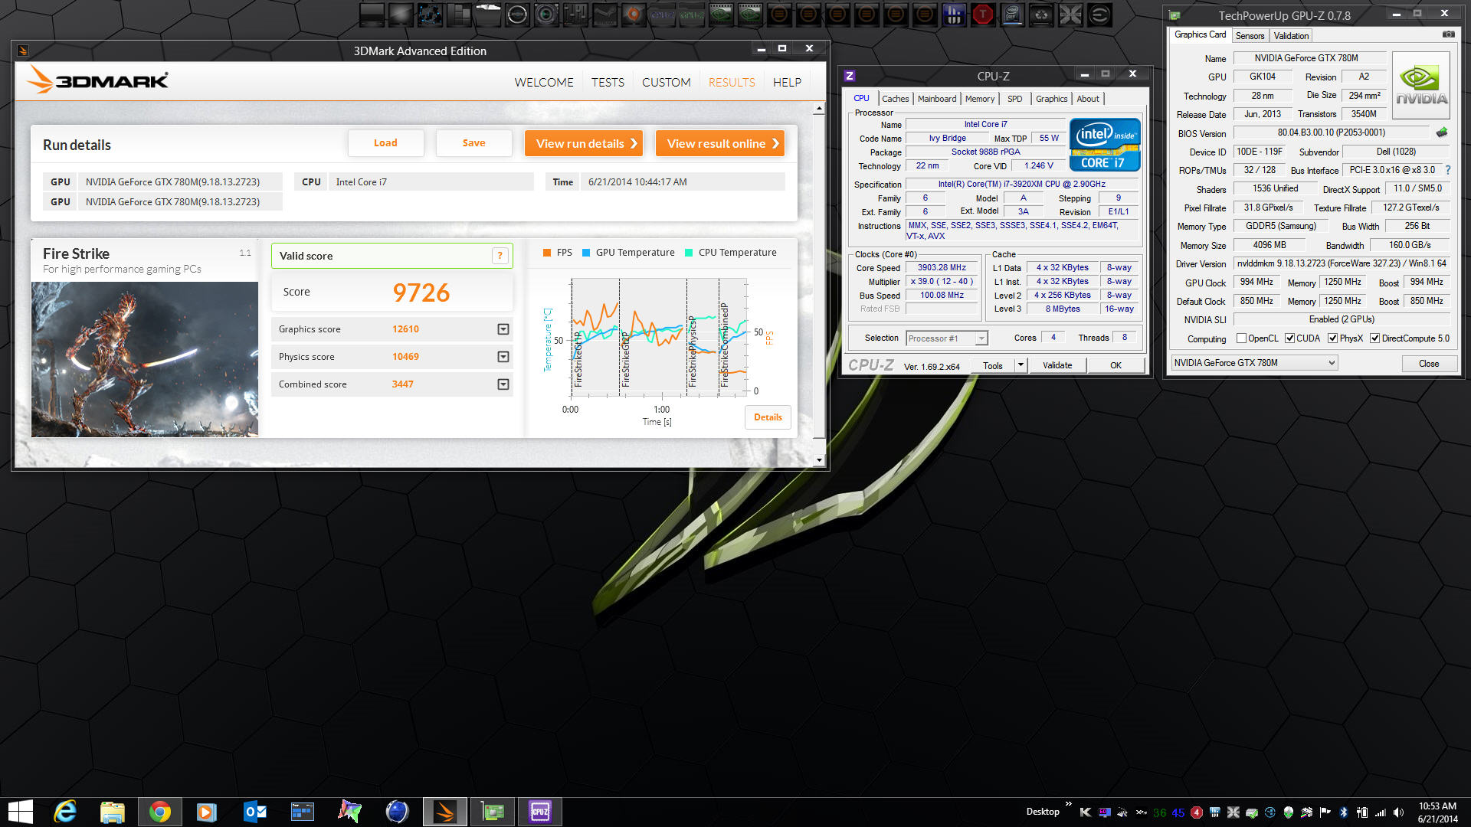Switch to the Caches tab in CPU-Z
The height and width of the screenshot is (827, 1471).
(895, 99)
